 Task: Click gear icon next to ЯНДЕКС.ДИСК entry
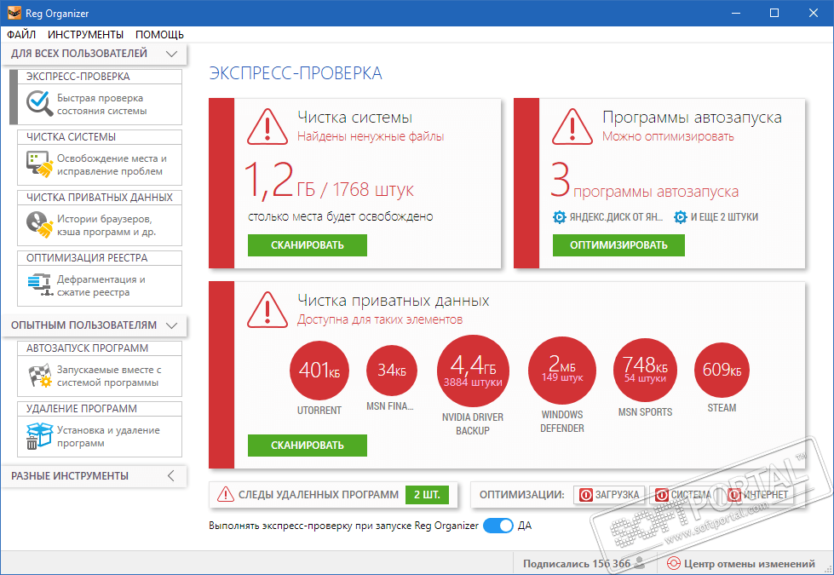(560, 217)
